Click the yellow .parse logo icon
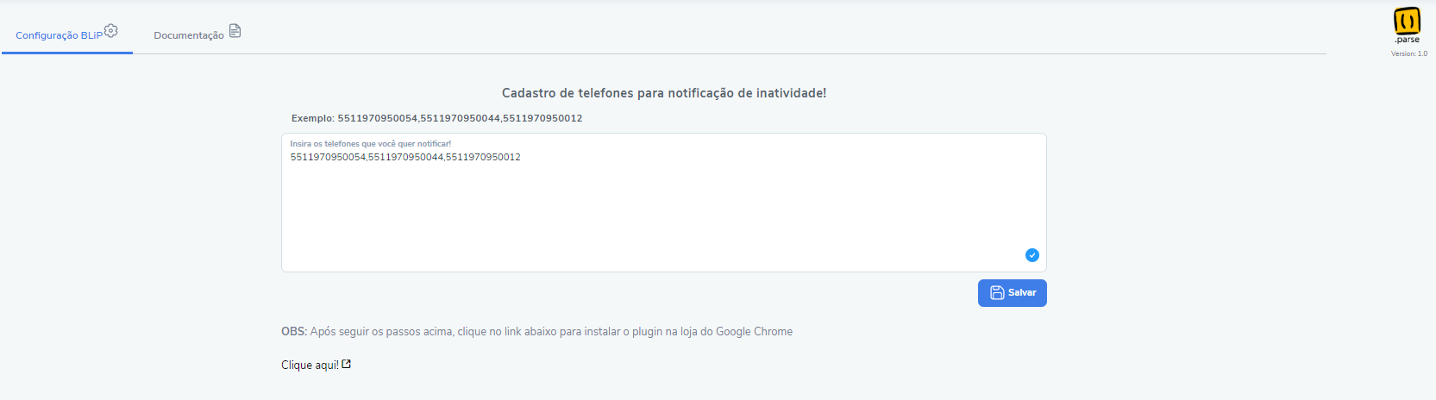 pyautogui.click(x=1407, y=20)
